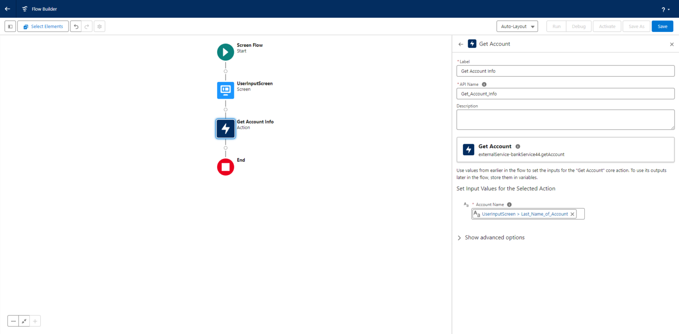The height and width of the screenshot is (334, 679).
Task: Navigate back using the panel arrow
Action: [460, 44]
